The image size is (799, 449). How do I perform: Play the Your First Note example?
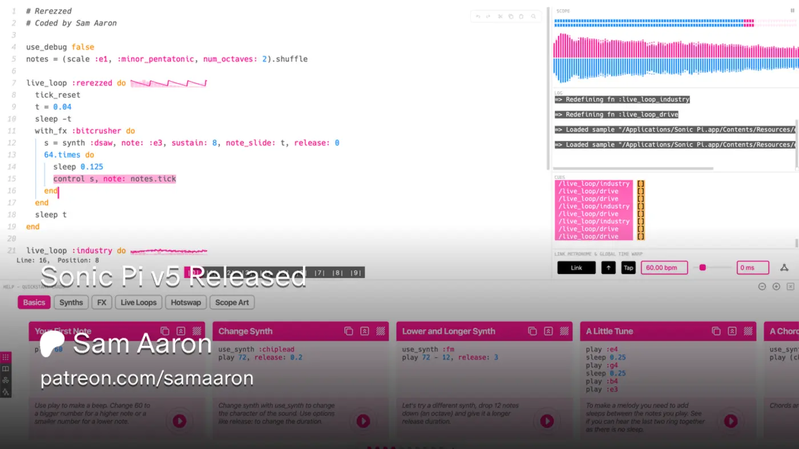(x=179, y=421)
